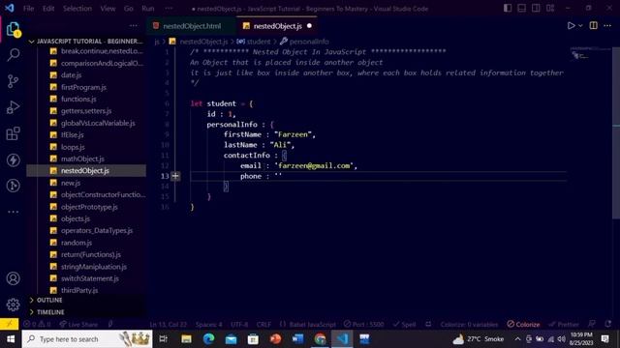Open Source Control view
The width and height of the screenshot is (620, 348).
[x=13, y=81]
